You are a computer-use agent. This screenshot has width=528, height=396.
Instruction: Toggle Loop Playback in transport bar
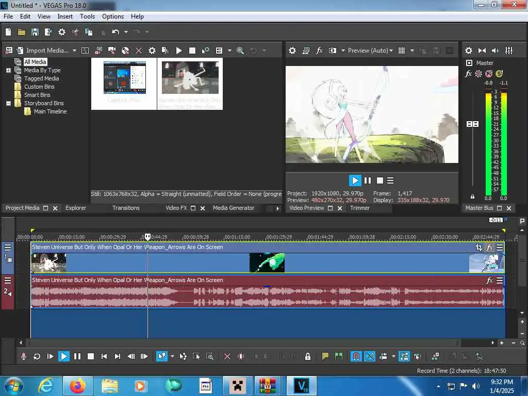pyautogui.click(x=37, y=356)
